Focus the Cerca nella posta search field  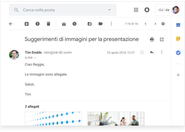coord(63,10)
